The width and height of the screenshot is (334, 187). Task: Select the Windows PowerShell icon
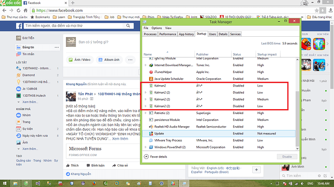point(151,147)
